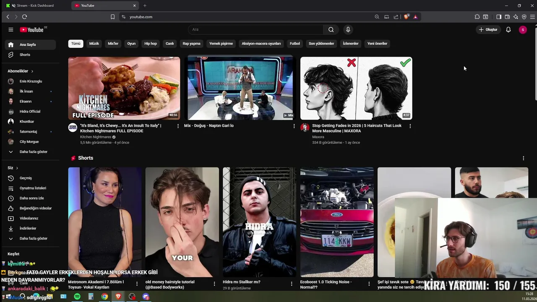Select the Son yüklenenler chip
Screen dimensions: 537x302
pos(321,44)
